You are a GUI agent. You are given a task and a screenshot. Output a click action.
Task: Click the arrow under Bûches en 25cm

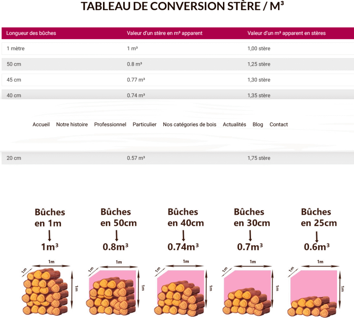click(317, 237)
